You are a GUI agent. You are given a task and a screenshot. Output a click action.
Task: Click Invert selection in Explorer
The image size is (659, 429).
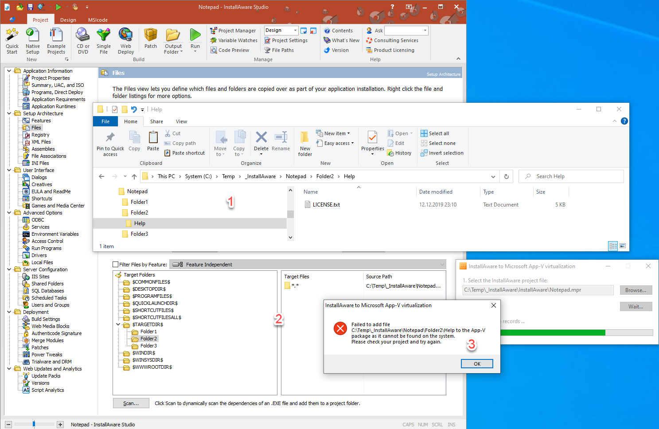click(x=442, y=153)
